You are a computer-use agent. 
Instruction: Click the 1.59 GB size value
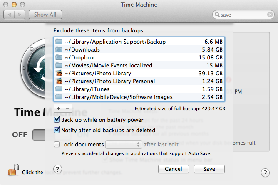click(212, 89)
